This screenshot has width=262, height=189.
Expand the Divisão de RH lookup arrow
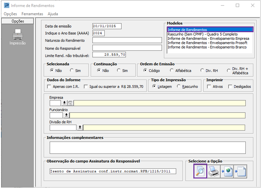(x=80, y=128)
